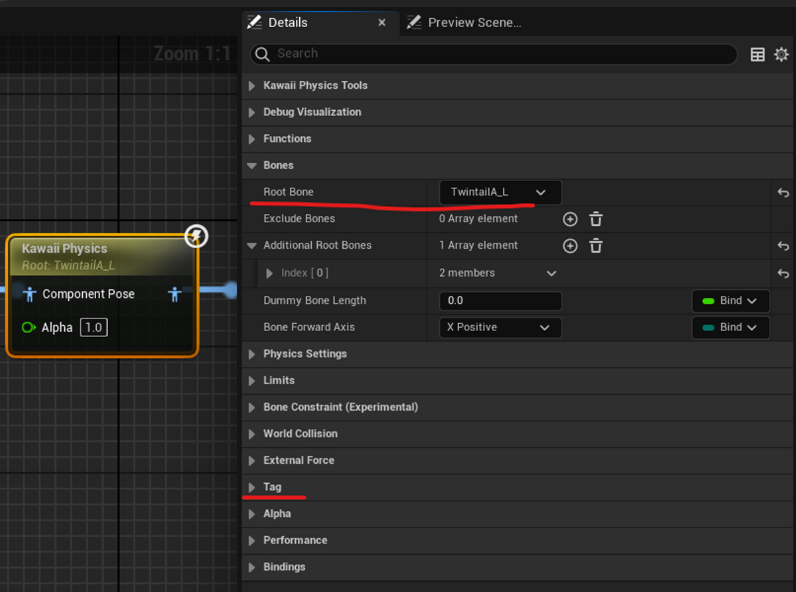Screen dimensions: 796x592
Task: Focus the Details search field
Action: (x=494, y=54)
